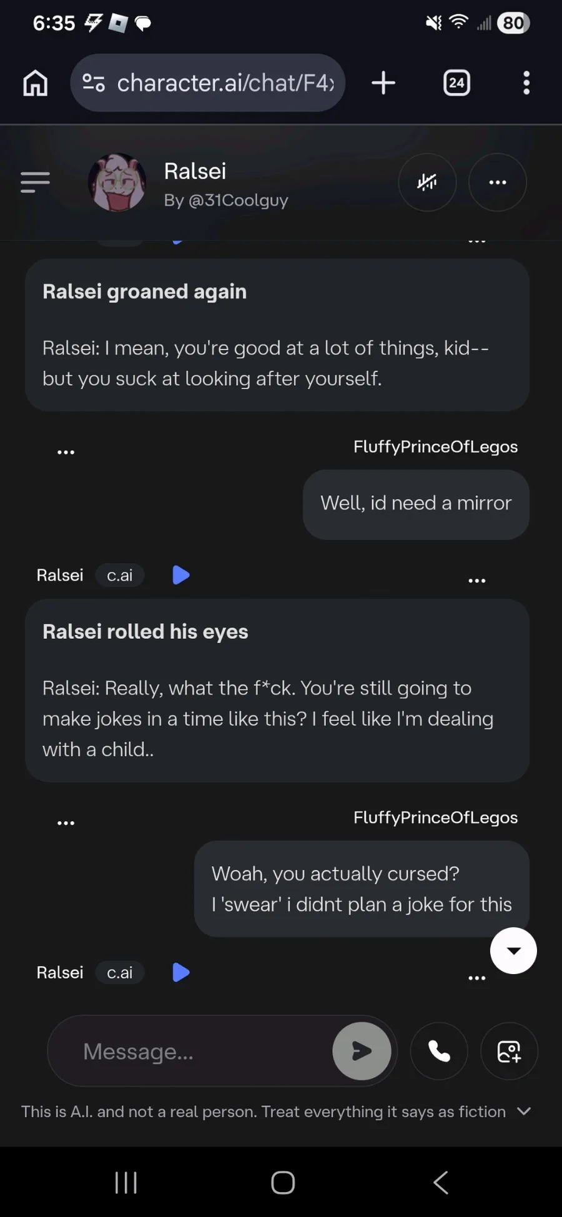Open chat options menu beside Ralsei's name

[498, 182]
